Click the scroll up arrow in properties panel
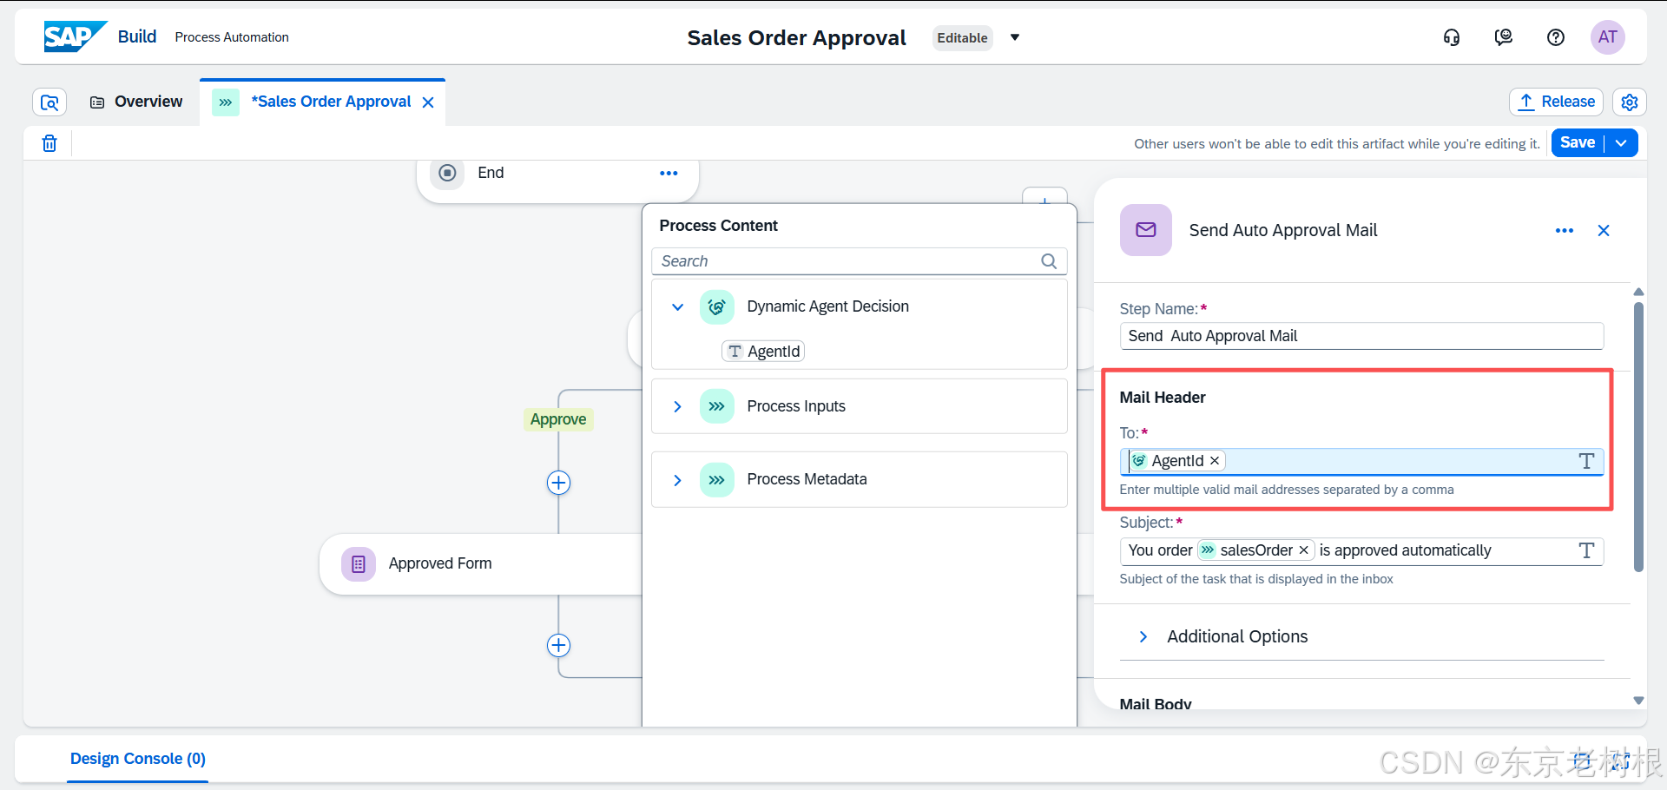The width and height of the screenshot is (1667, 790). point(1638,292)
